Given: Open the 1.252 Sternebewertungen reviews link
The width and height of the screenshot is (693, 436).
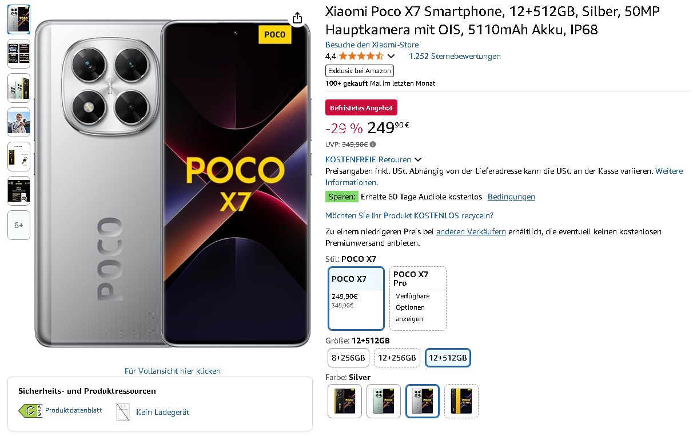Looking at the screenshot, I should 455,56.
